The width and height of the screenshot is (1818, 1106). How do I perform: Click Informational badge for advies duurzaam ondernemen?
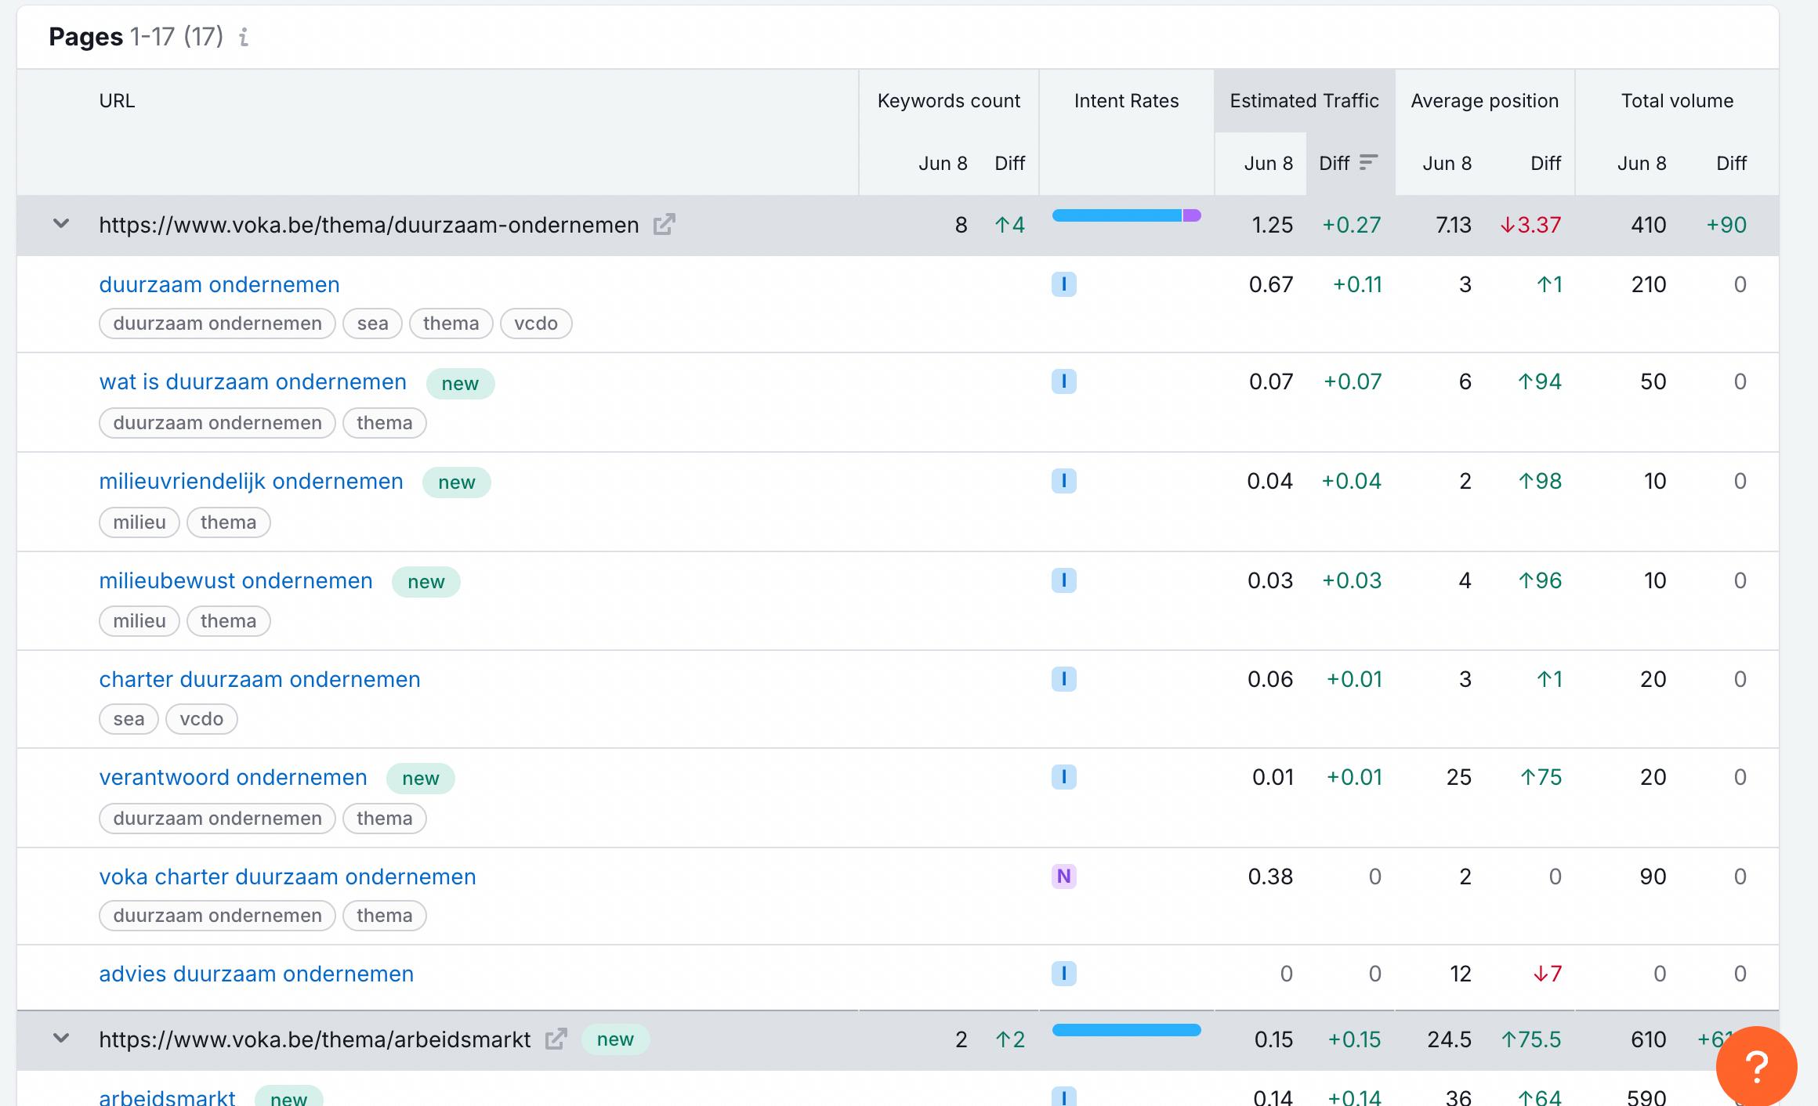1063,974
